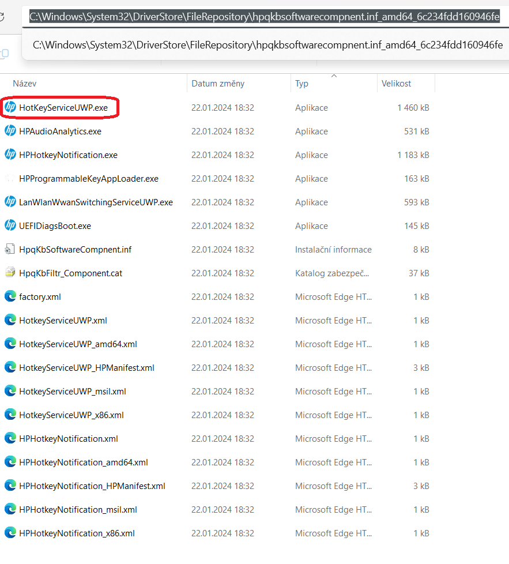Click the HPHotkeyNotification.exe HP logo icon
This screenshot has height=564, width=509.
(x=10, y=155)
